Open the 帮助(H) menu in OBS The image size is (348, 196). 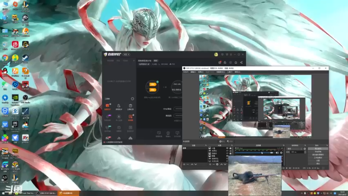237,72
